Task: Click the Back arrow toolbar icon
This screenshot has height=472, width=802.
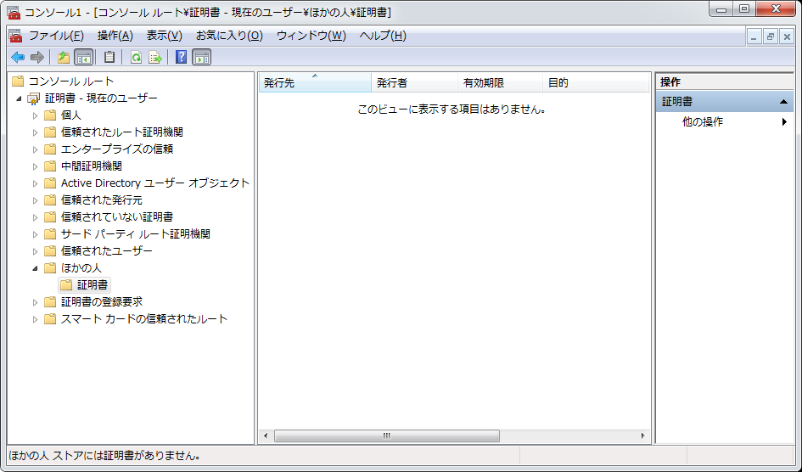Action: click(17, 58)
